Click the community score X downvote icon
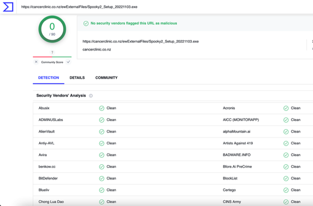 point(36,62)
